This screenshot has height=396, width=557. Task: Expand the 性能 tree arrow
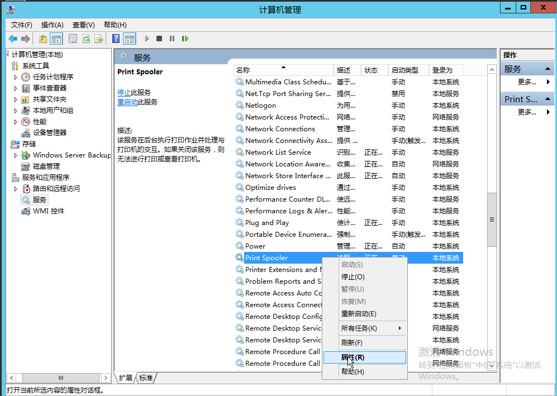(x=16, y=122)
